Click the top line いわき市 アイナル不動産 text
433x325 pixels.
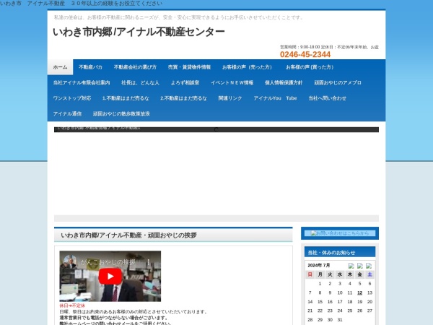click(x=81, y=4)
